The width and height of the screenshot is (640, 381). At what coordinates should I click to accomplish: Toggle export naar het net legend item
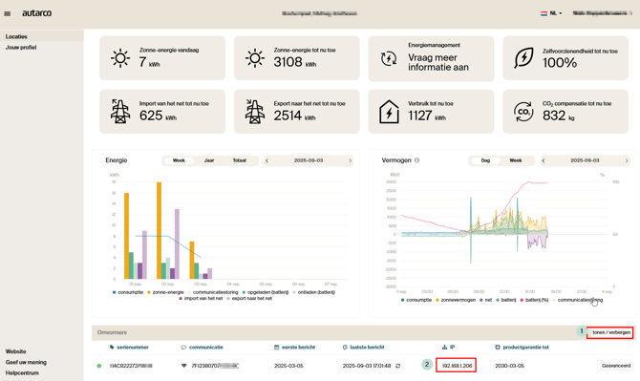point(249,298)
